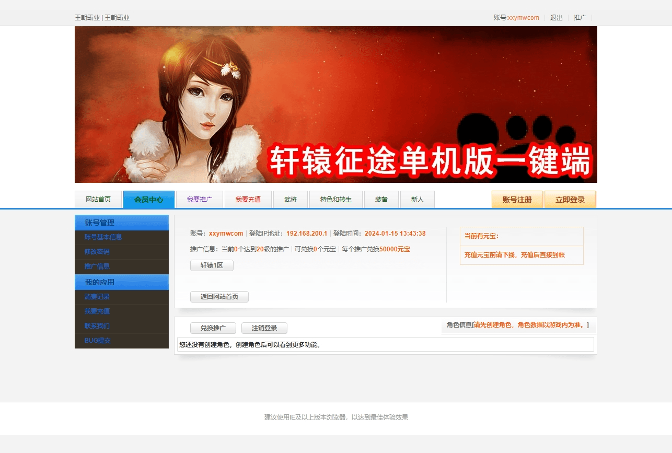Click the 返回网站首页 button
The width and height of the screenshot is (672, 453).
219,297
